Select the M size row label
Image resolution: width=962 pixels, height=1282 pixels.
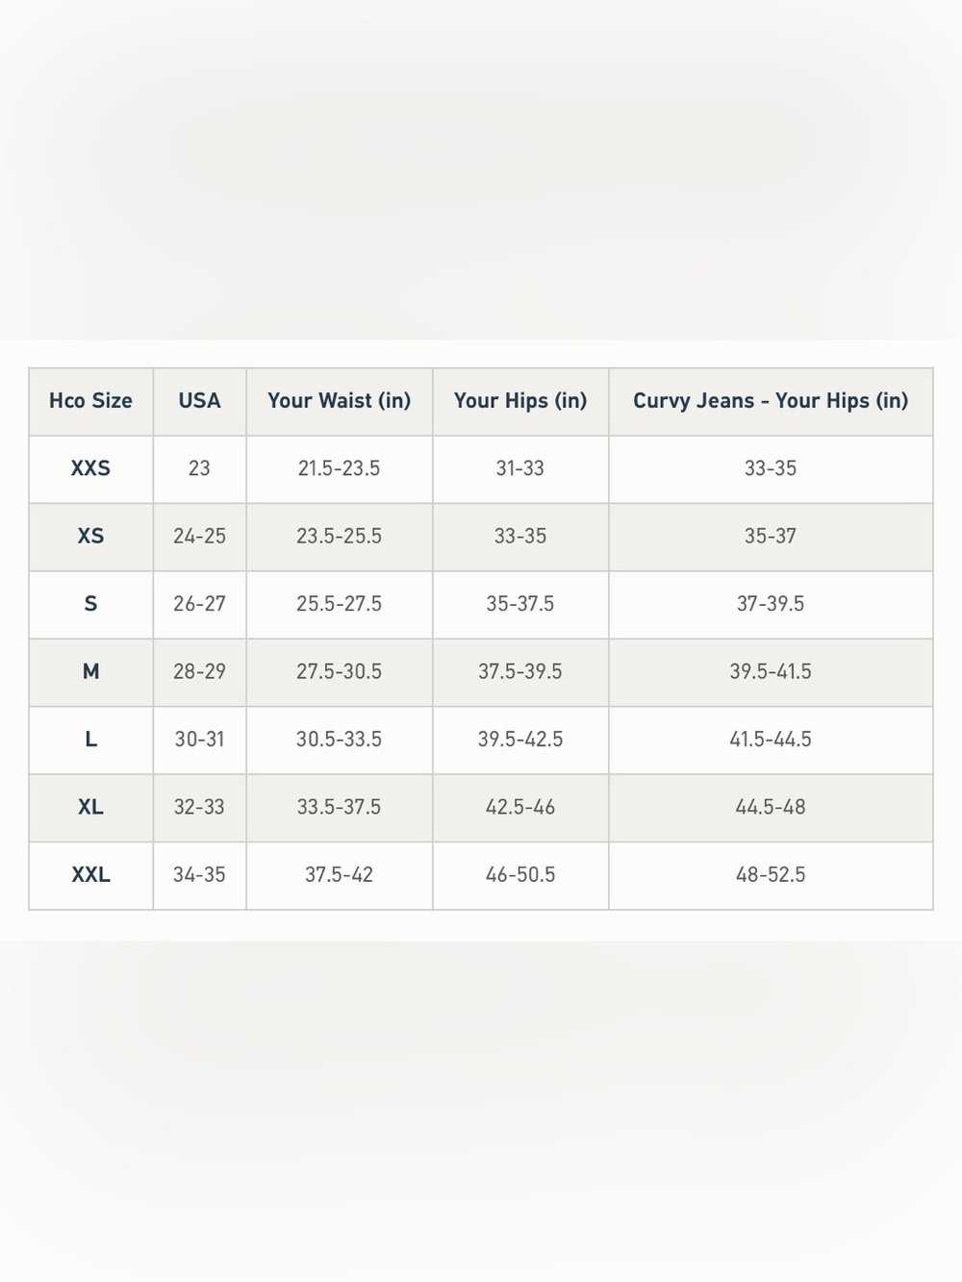90,672
